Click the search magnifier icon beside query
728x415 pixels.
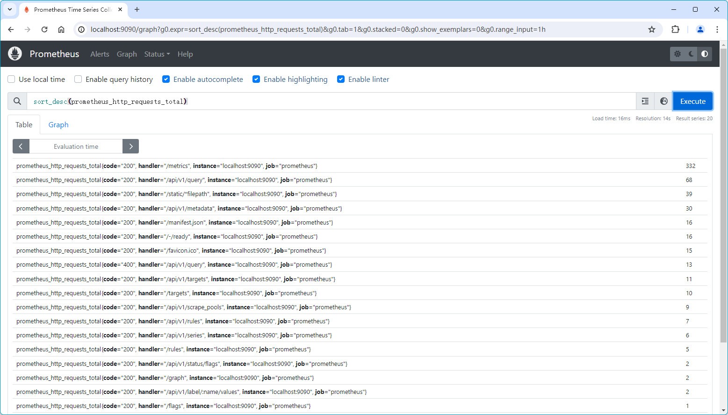pos(17,101)
